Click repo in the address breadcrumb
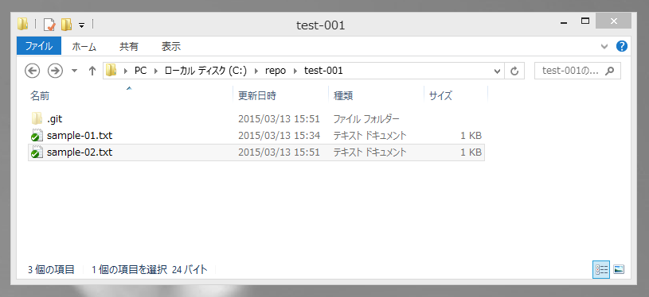Screen dimensions: 649x297 [x=276, y=71]
